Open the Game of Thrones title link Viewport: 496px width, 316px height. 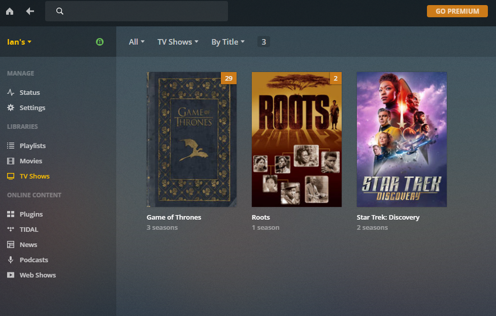(x=174, y=217)
